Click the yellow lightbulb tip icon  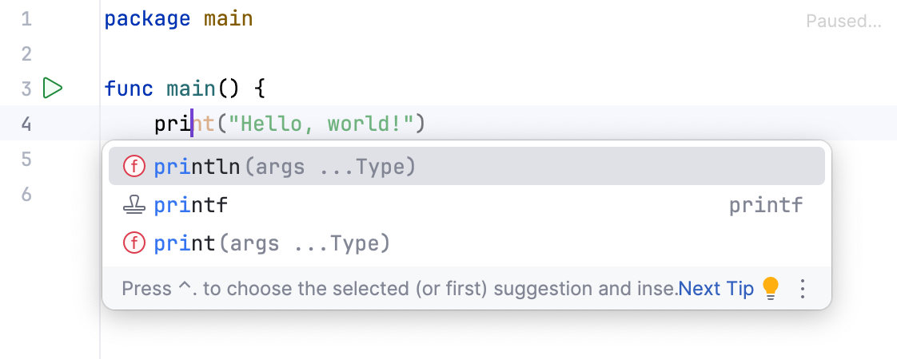click(x=770, y=288)
